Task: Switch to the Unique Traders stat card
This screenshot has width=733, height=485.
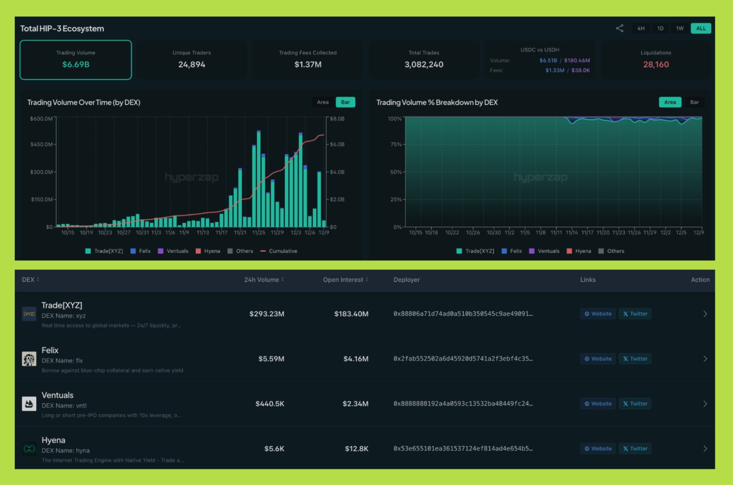Action: (191, 59)
